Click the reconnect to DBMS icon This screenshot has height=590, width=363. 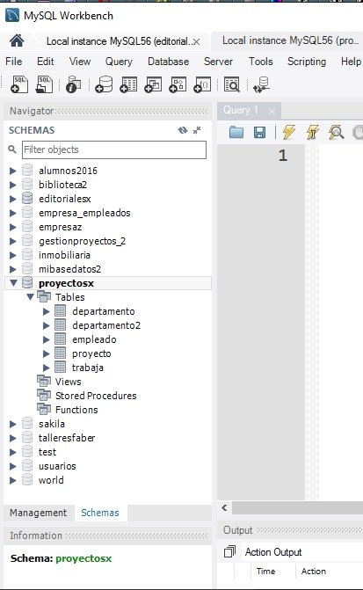click(261, 84)
